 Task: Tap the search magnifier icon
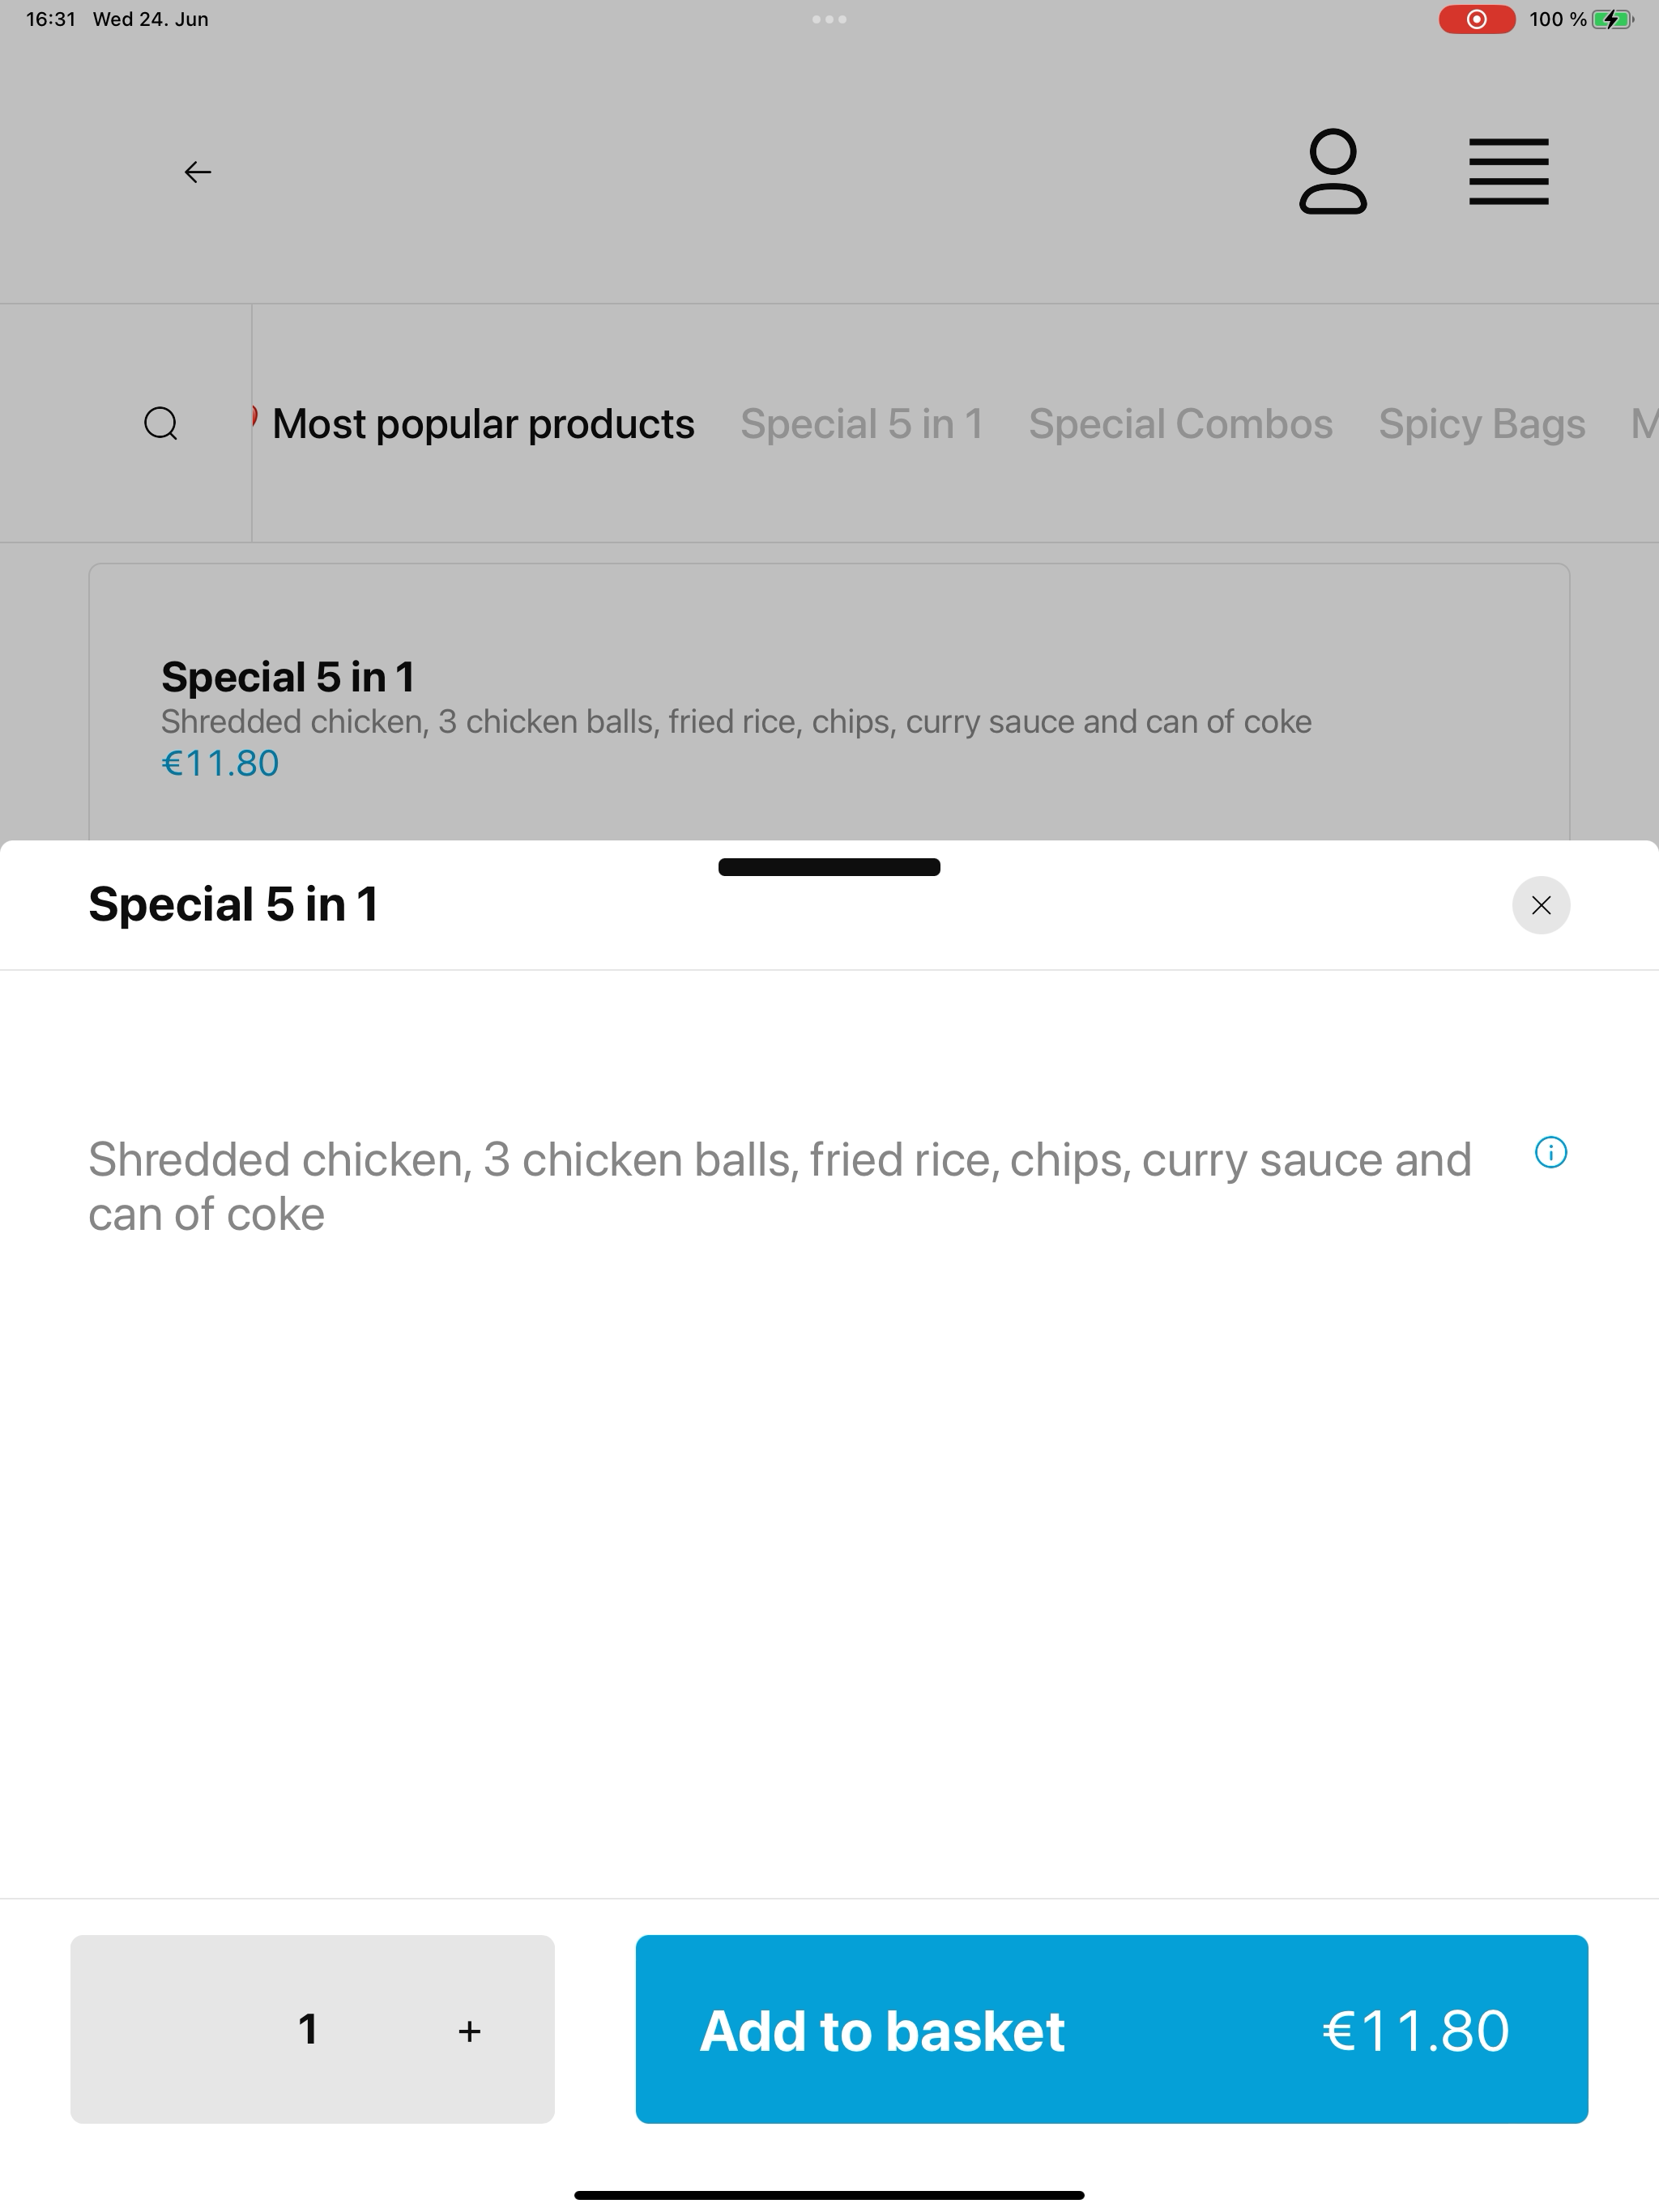(x=161, y=423)
